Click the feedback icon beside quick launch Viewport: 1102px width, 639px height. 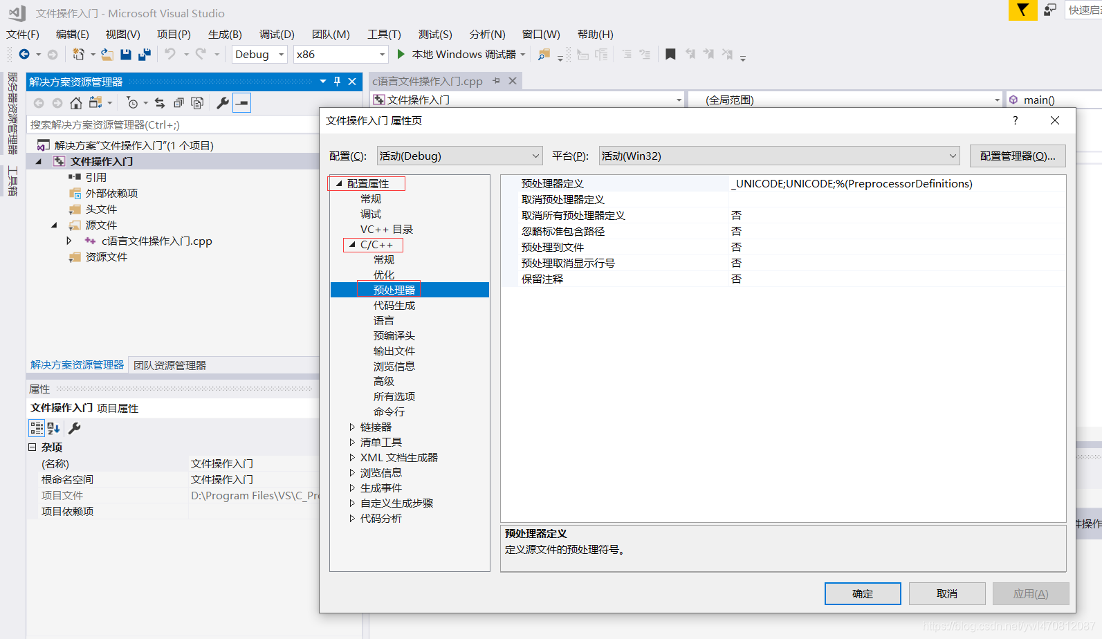pos(1050,10)
